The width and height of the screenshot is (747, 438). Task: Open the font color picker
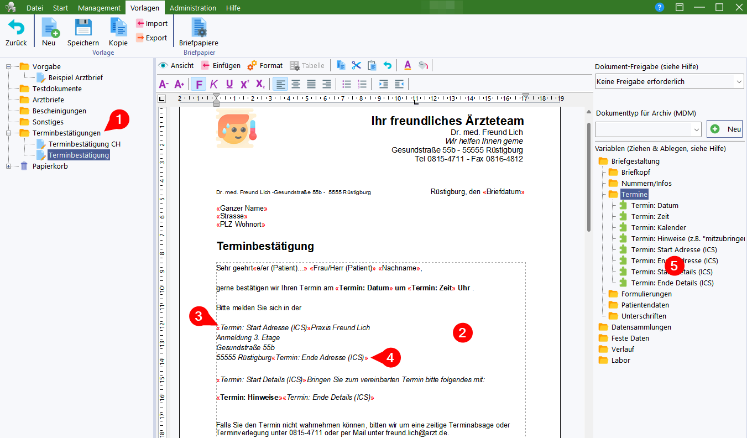[x=408, y=65]
